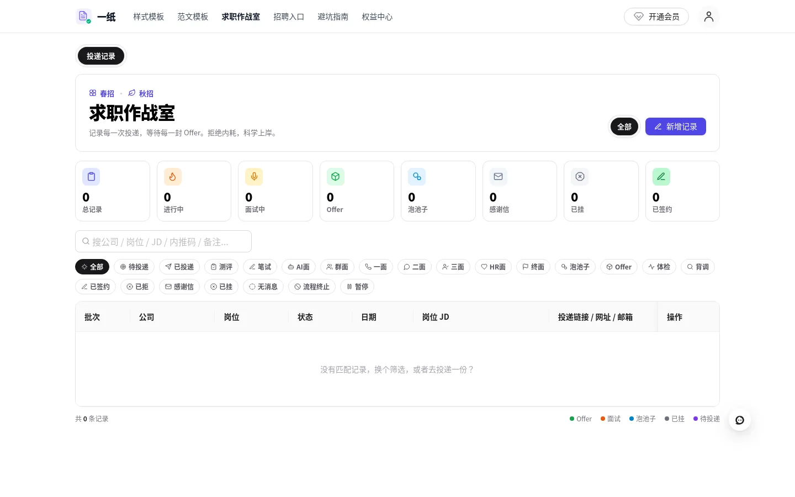Filter records by 一面 status
Image resolution: width=795 pixels, height=497 pixels.
point(376,267)
